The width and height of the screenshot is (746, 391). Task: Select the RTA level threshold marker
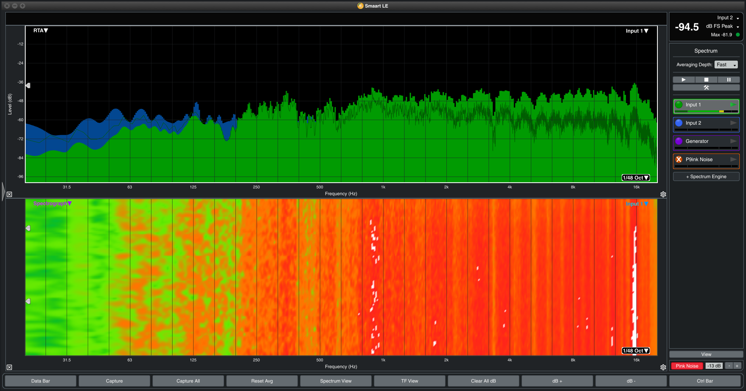[x=28, y=86]
